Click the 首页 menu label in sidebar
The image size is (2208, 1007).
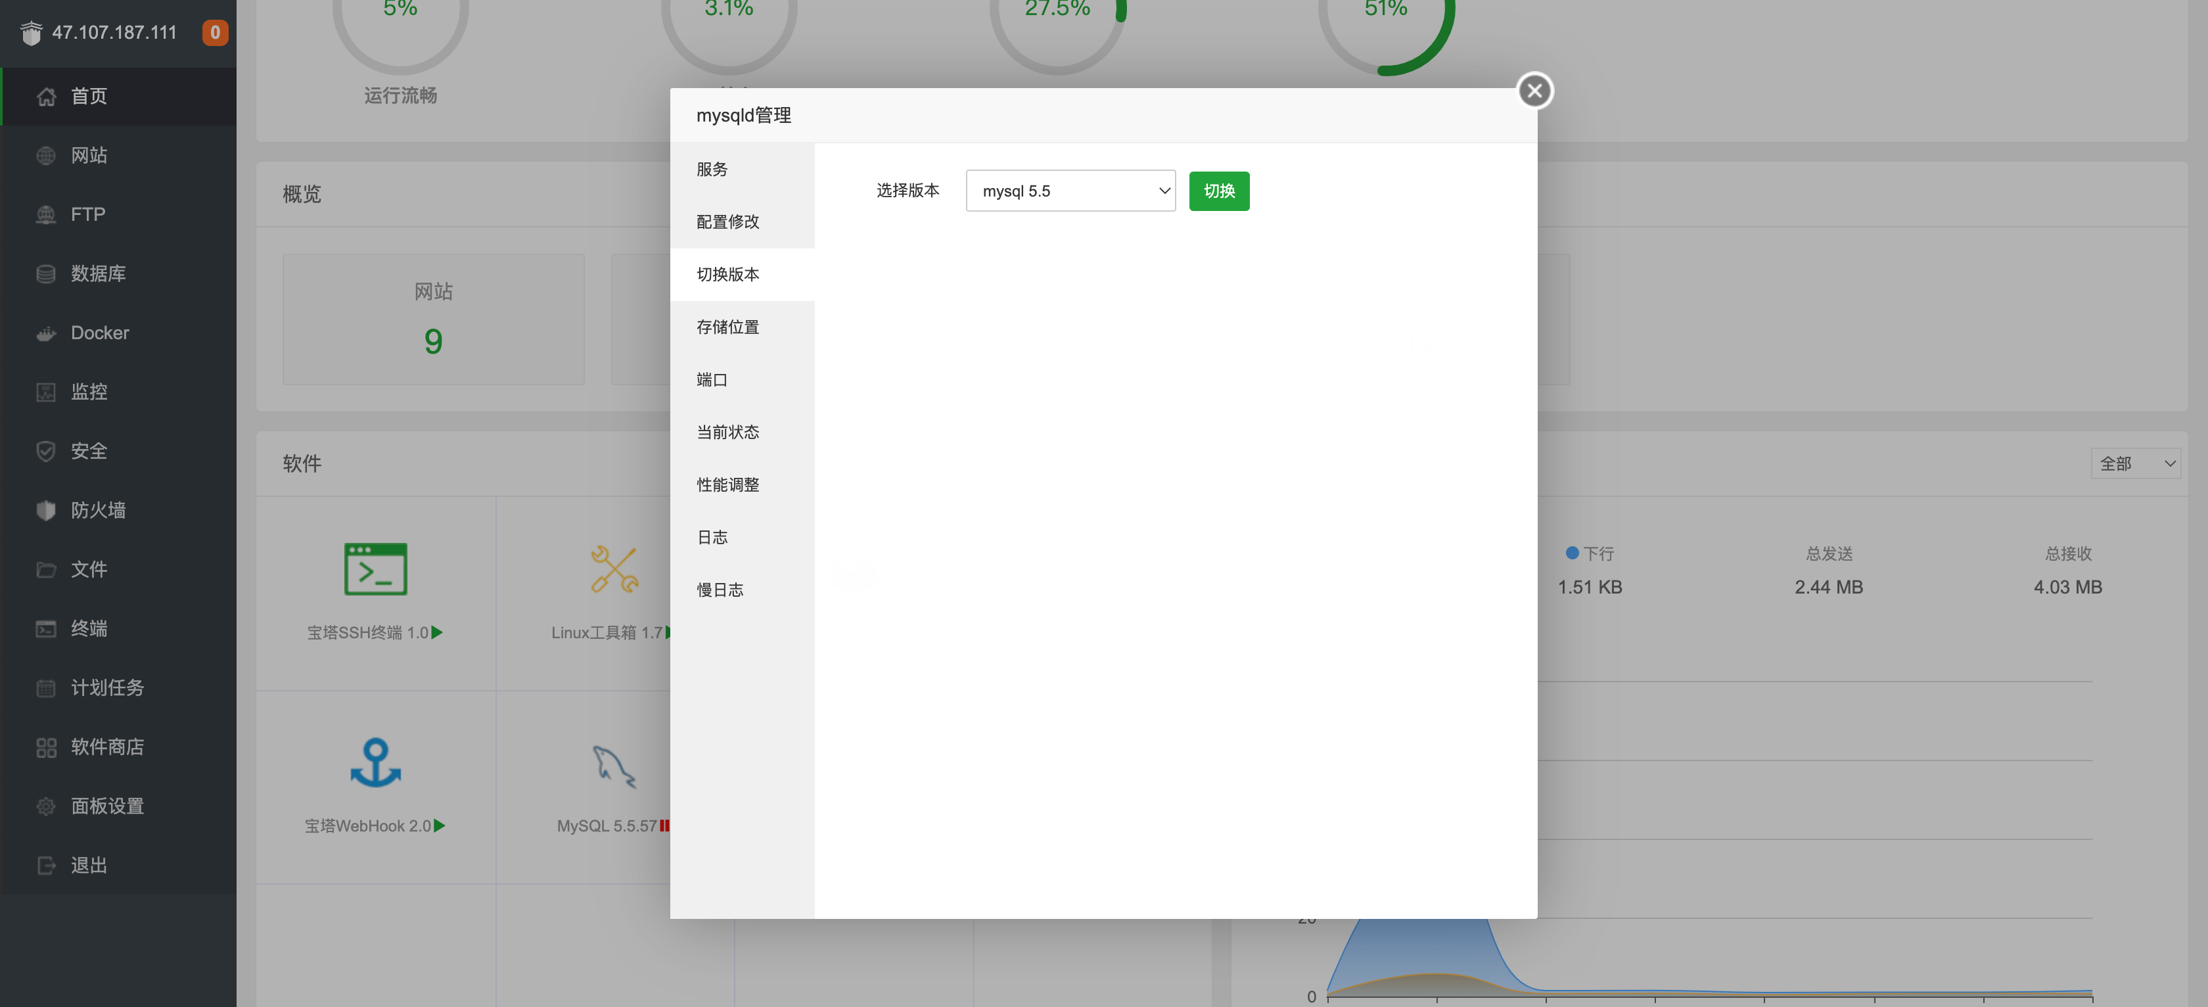coord(89,96)
